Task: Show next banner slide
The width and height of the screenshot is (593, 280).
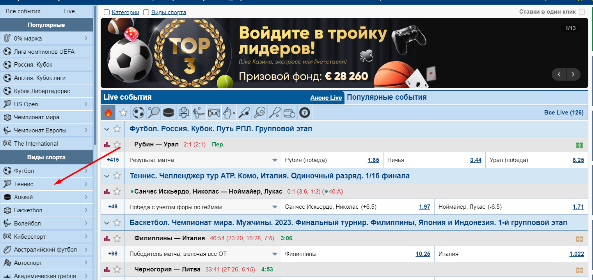Action: tap(573, 74)
